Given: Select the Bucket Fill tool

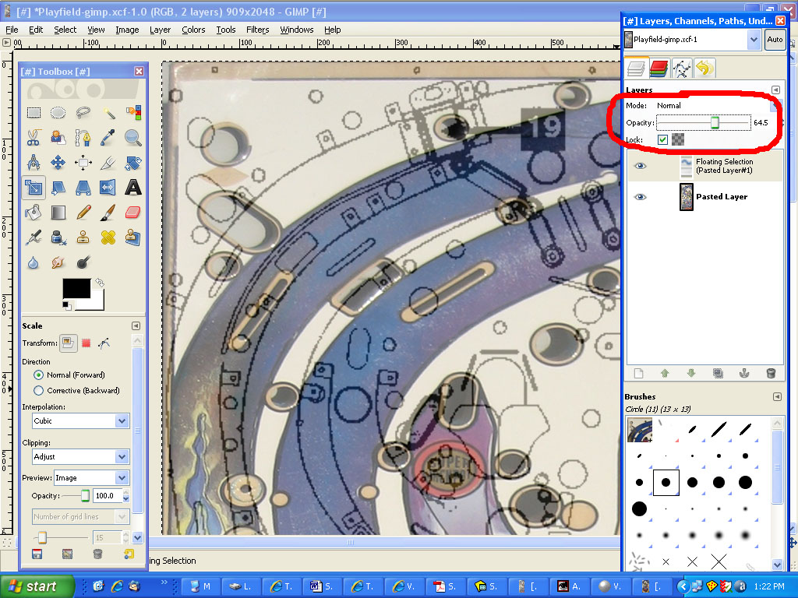Looking at the screenshot, I should (33, 212).
